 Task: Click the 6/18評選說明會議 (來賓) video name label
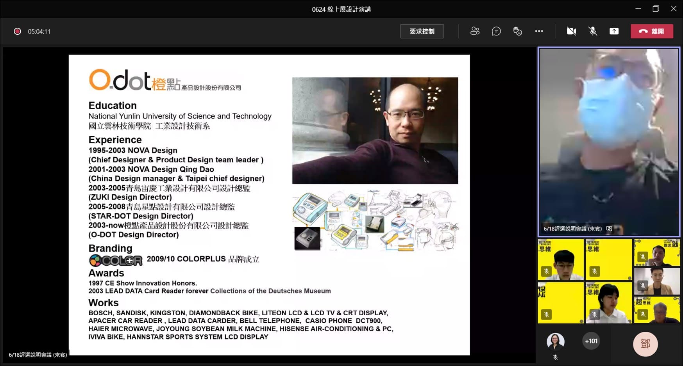[572, 229]
